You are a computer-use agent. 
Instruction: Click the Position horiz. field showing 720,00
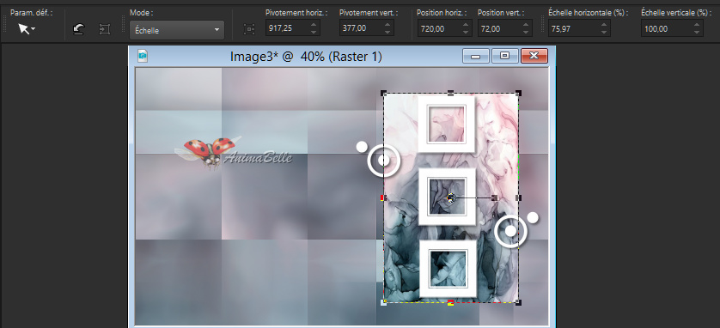click(x=437, y=28)
